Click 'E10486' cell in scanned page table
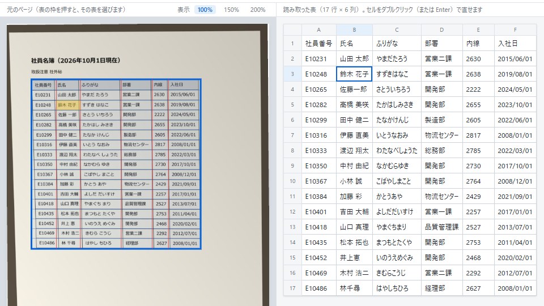This screenshot has width=544, height=306. (x=47, y=243)
